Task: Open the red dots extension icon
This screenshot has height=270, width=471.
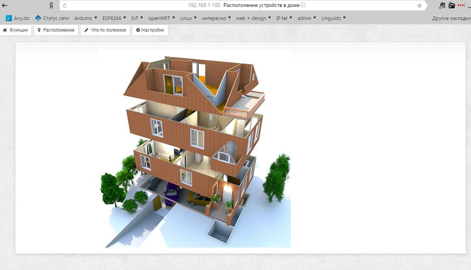Action: 461,5
